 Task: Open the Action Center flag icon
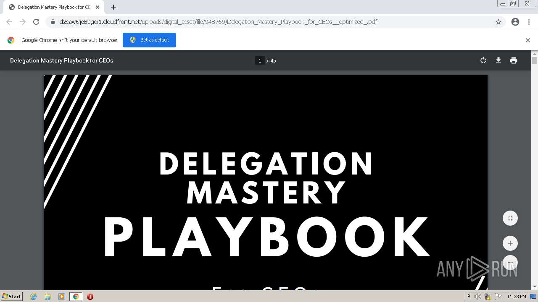click(498, 297)
